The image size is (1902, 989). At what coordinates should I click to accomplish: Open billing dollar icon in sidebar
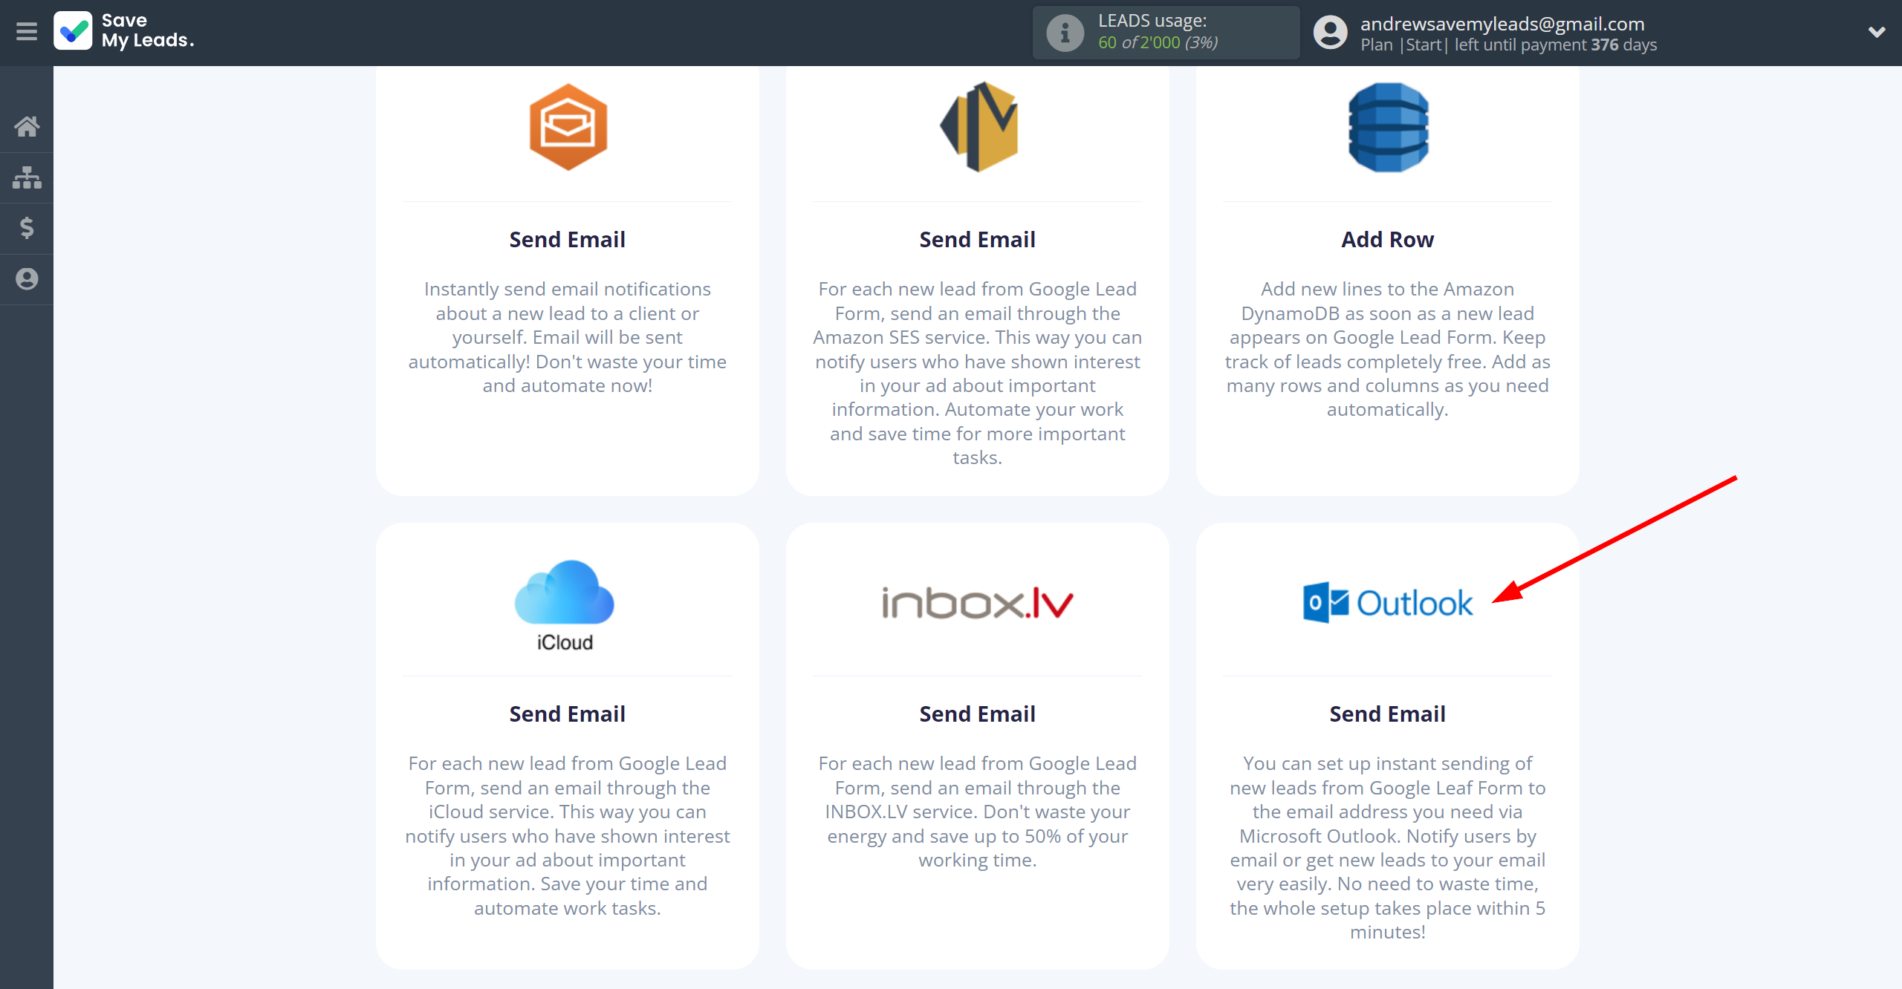pos(27,228)
